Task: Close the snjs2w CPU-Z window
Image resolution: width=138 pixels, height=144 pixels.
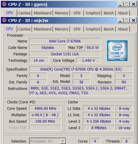Action: coord(133,20)
